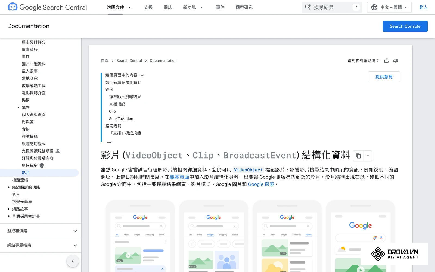Viewport: 435px width, 272px height.
Task: Jump to 標準影片搜尋結果 in contents
Action: 125,97
